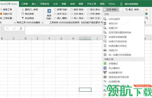Select column D header

click(x=26, y=38)
